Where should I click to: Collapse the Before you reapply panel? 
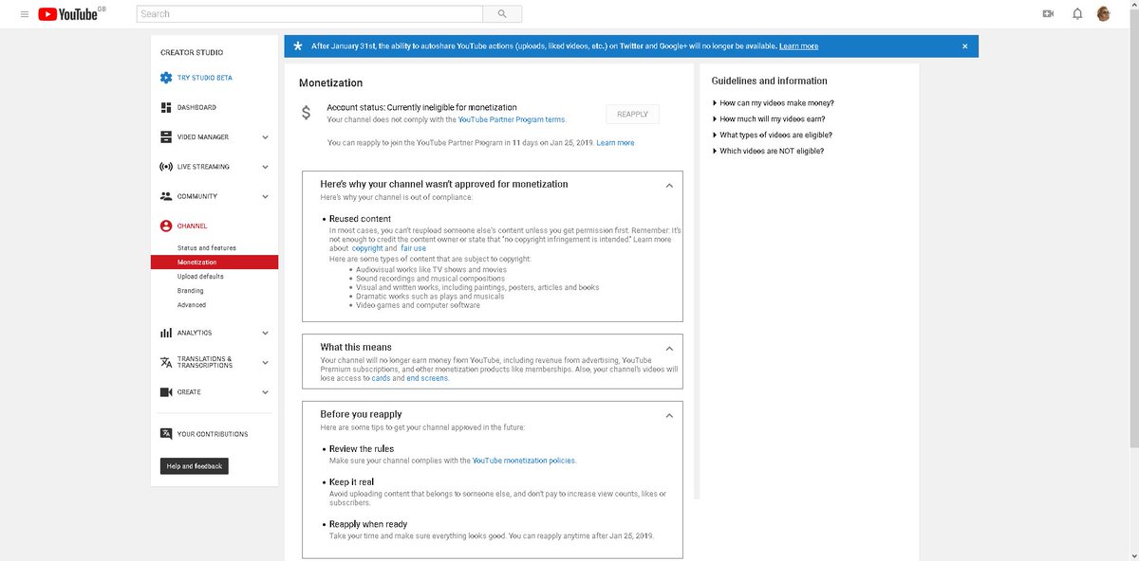669,415
